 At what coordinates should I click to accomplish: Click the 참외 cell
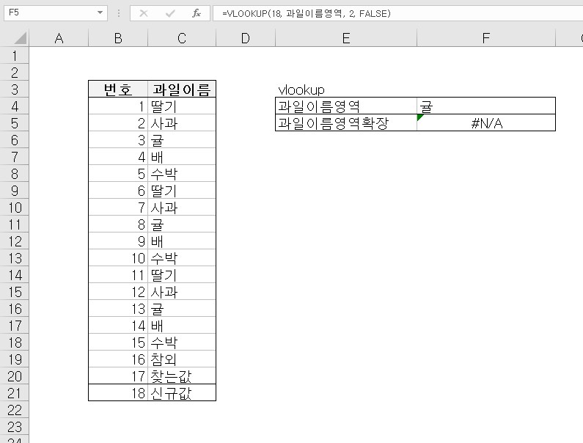(x=182, y=359)
